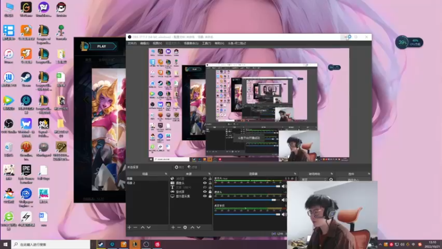Click the CPU usage floating widget
442x249 pixels.
tap(409, 43)
